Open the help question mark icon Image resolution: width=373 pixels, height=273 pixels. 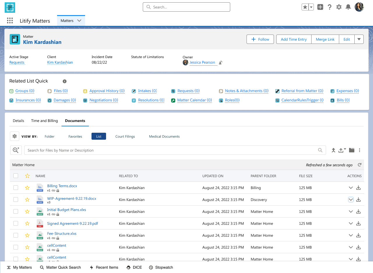click(x=330, y=7)
